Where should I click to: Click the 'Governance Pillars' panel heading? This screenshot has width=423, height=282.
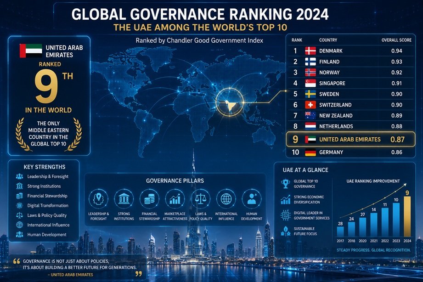175,181
